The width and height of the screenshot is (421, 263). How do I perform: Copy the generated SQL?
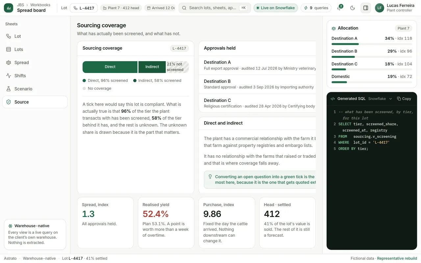(x=404, y=99)
